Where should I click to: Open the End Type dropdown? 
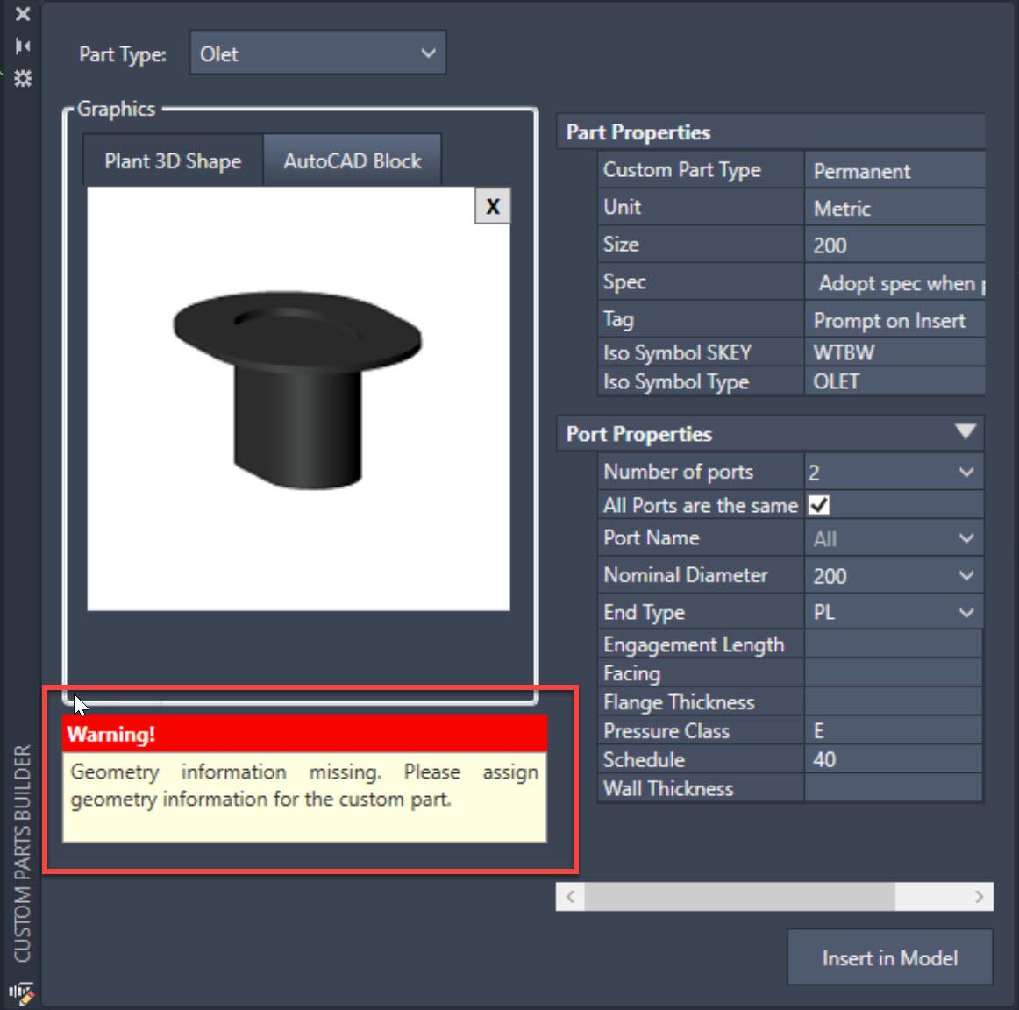pos(966,612)
